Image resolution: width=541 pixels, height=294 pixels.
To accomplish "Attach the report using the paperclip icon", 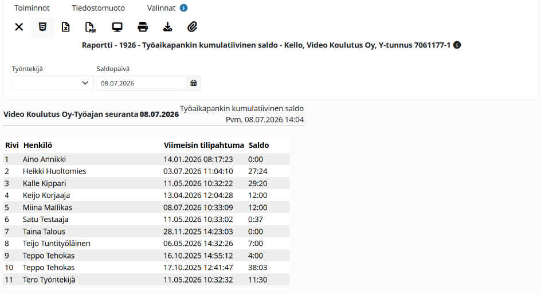I will (193, 27).
